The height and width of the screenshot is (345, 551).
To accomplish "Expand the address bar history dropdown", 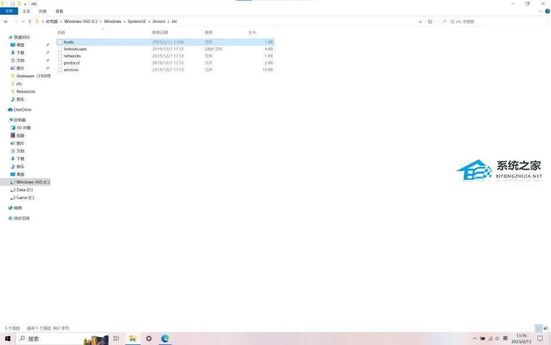I will point(420,22).
